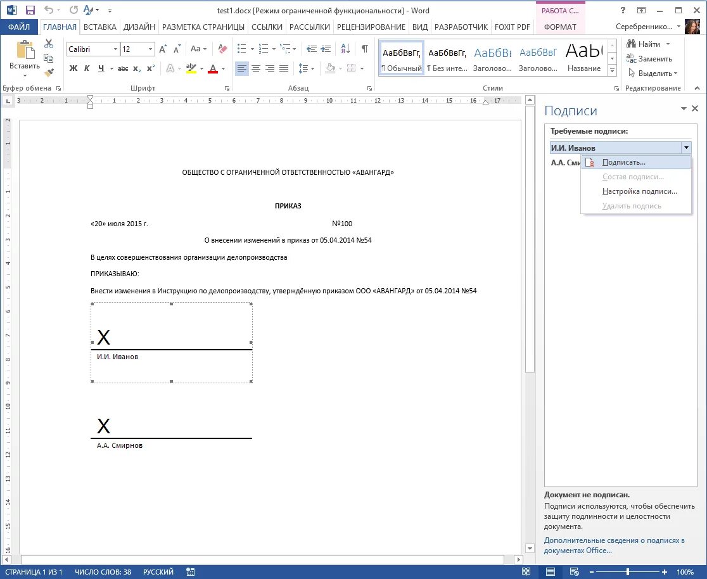Toggle italic formatting (К)

click(x=87, y=68)
